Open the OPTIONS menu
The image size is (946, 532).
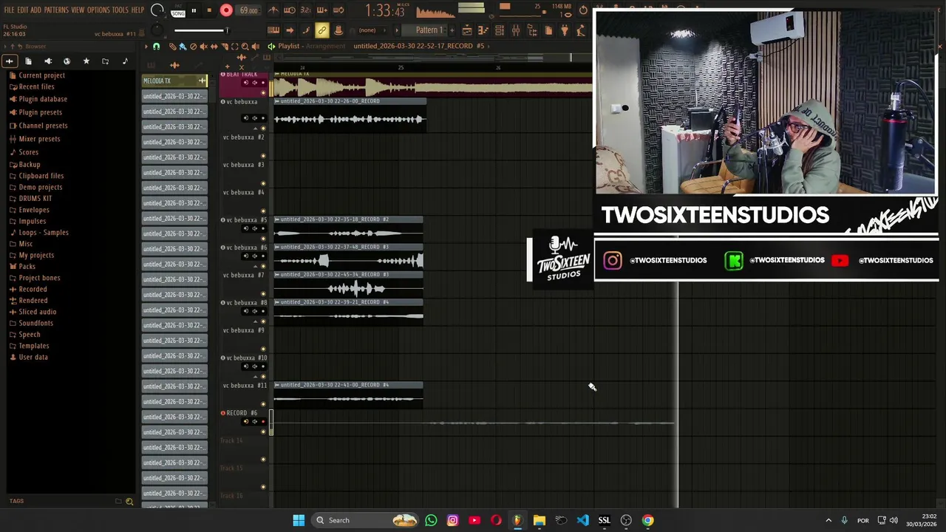coord(98,10)
